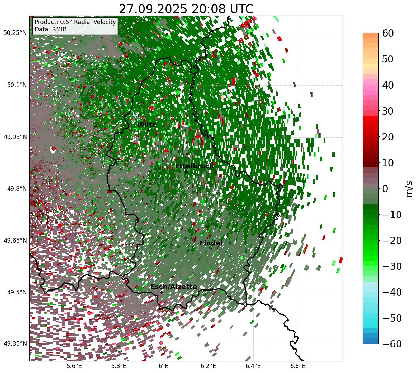The width and height of the screenshot is (417, 373).
Task: Click the 49.65°N latitude tick label
Action: 15,241
